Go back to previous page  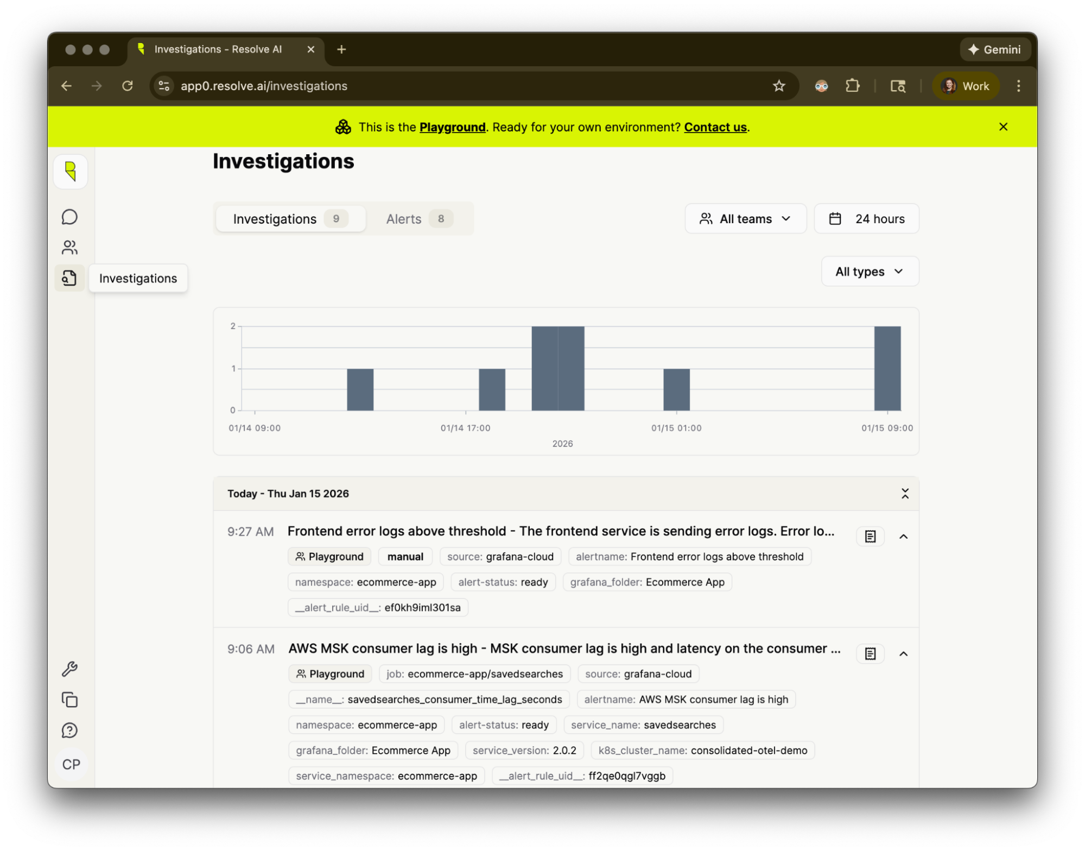click(66, 86)
